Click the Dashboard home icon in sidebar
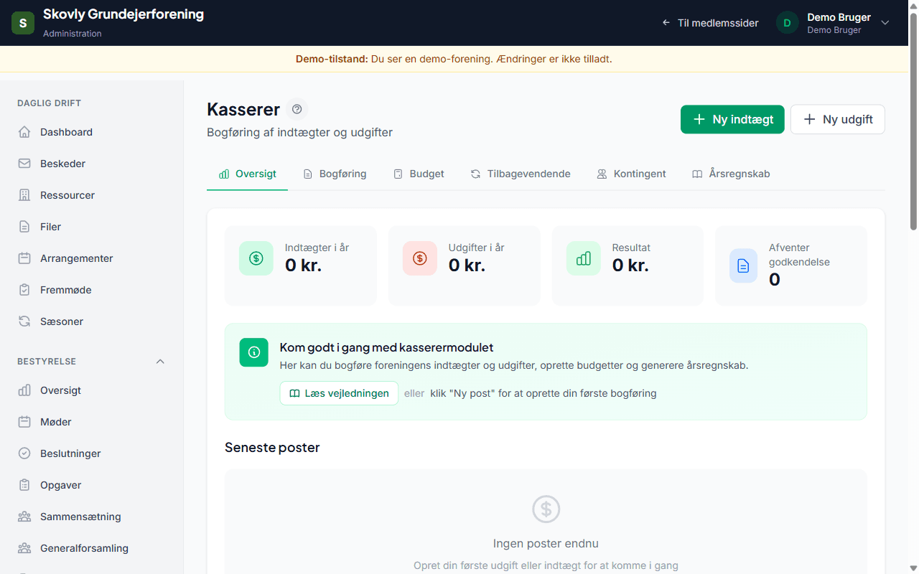The width and height of the screenshot is (919, 574). pos(24,132)
